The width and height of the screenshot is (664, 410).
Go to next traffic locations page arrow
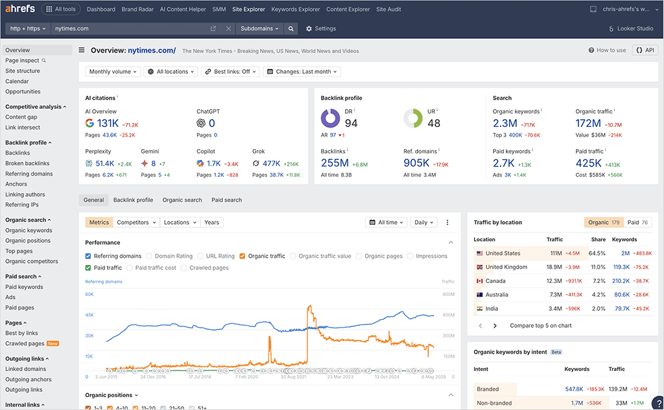[x=495, y=326]
